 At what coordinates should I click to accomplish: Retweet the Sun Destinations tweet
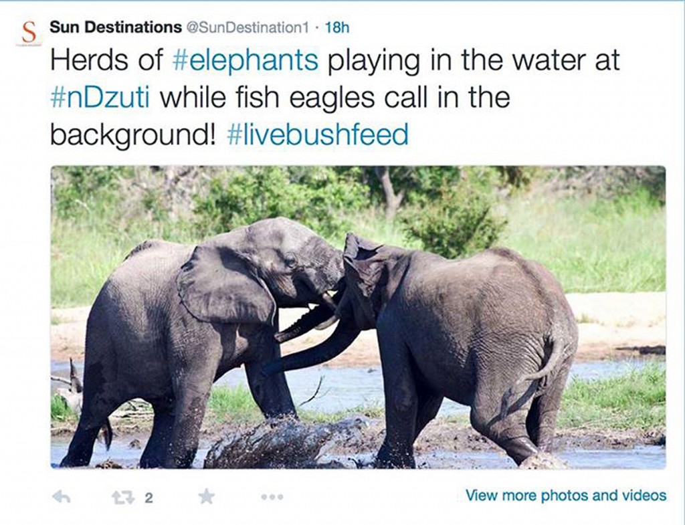pos(123,498)
